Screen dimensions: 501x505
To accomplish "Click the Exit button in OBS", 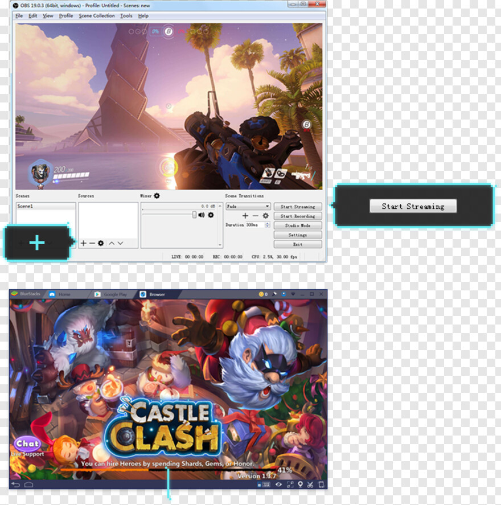I will 298,244.
